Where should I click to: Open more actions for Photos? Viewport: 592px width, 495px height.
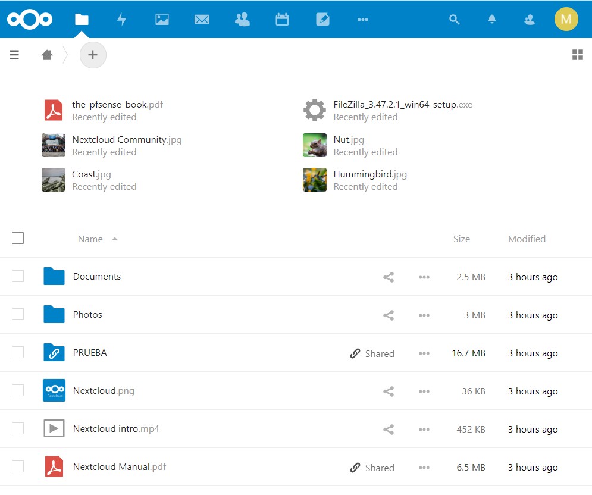(x=424, y=315)
